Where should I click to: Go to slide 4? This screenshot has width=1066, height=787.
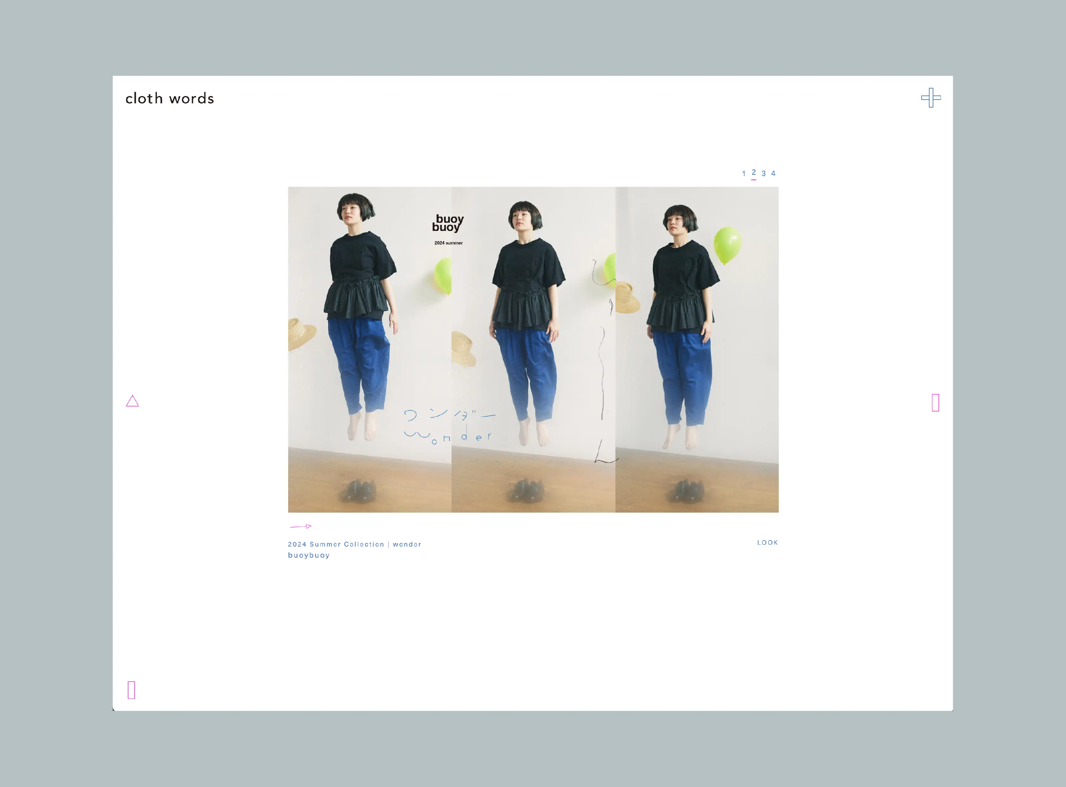pos(773,174)
